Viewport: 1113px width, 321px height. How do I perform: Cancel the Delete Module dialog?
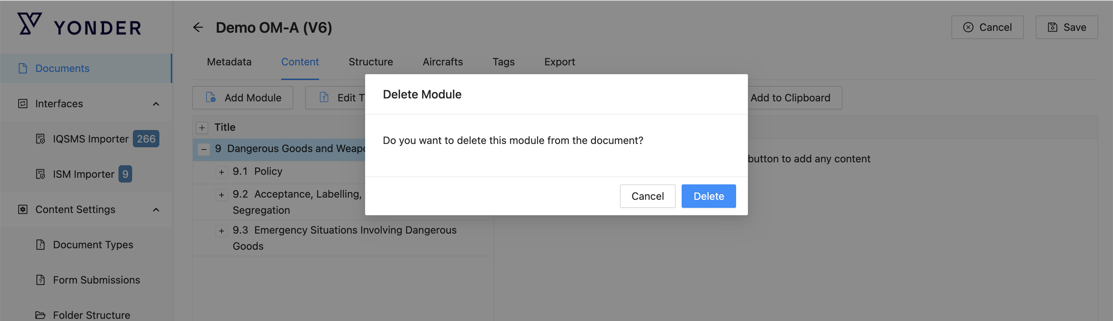point(647,196)
